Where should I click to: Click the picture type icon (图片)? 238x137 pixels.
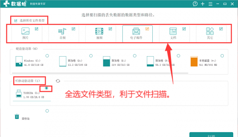click(x=25, y=31)
